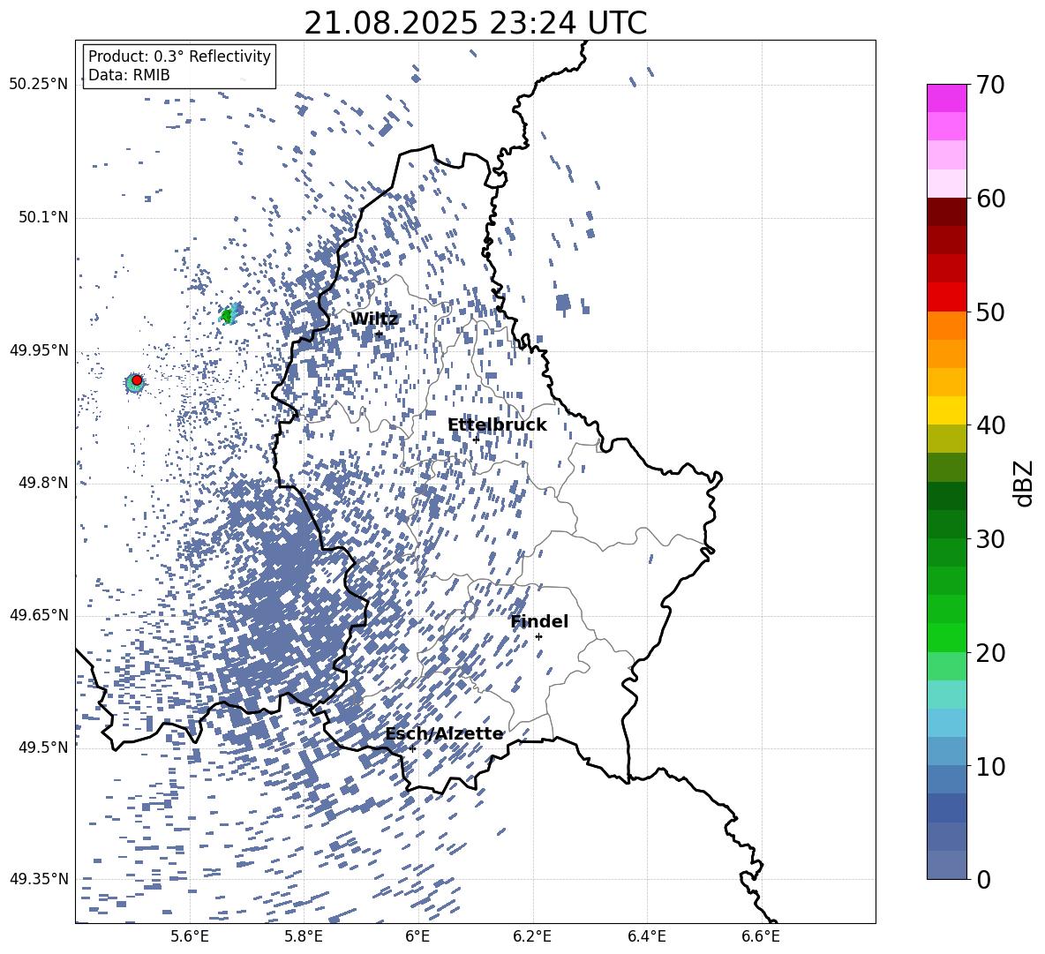Click the colorbar value 30
This screenshot has height=954, width=1045.
pos(990,538)
